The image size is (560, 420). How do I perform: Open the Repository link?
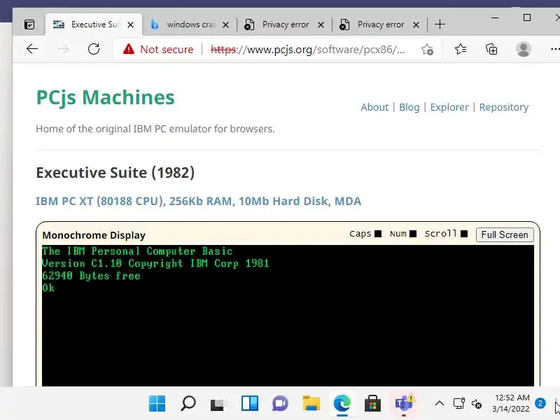click(503, 107)
